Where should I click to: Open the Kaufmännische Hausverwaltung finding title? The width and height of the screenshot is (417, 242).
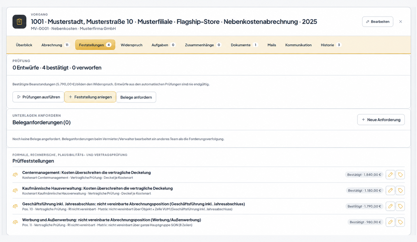click(97, 188)
